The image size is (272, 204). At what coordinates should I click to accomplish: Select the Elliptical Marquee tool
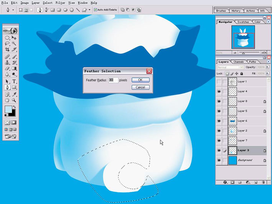[7, 38]
